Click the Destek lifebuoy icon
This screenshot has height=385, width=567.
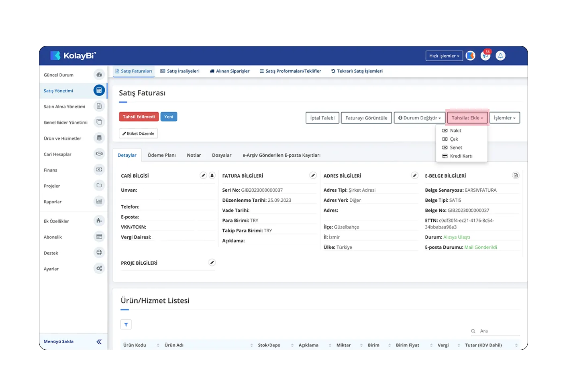point(99,253)
